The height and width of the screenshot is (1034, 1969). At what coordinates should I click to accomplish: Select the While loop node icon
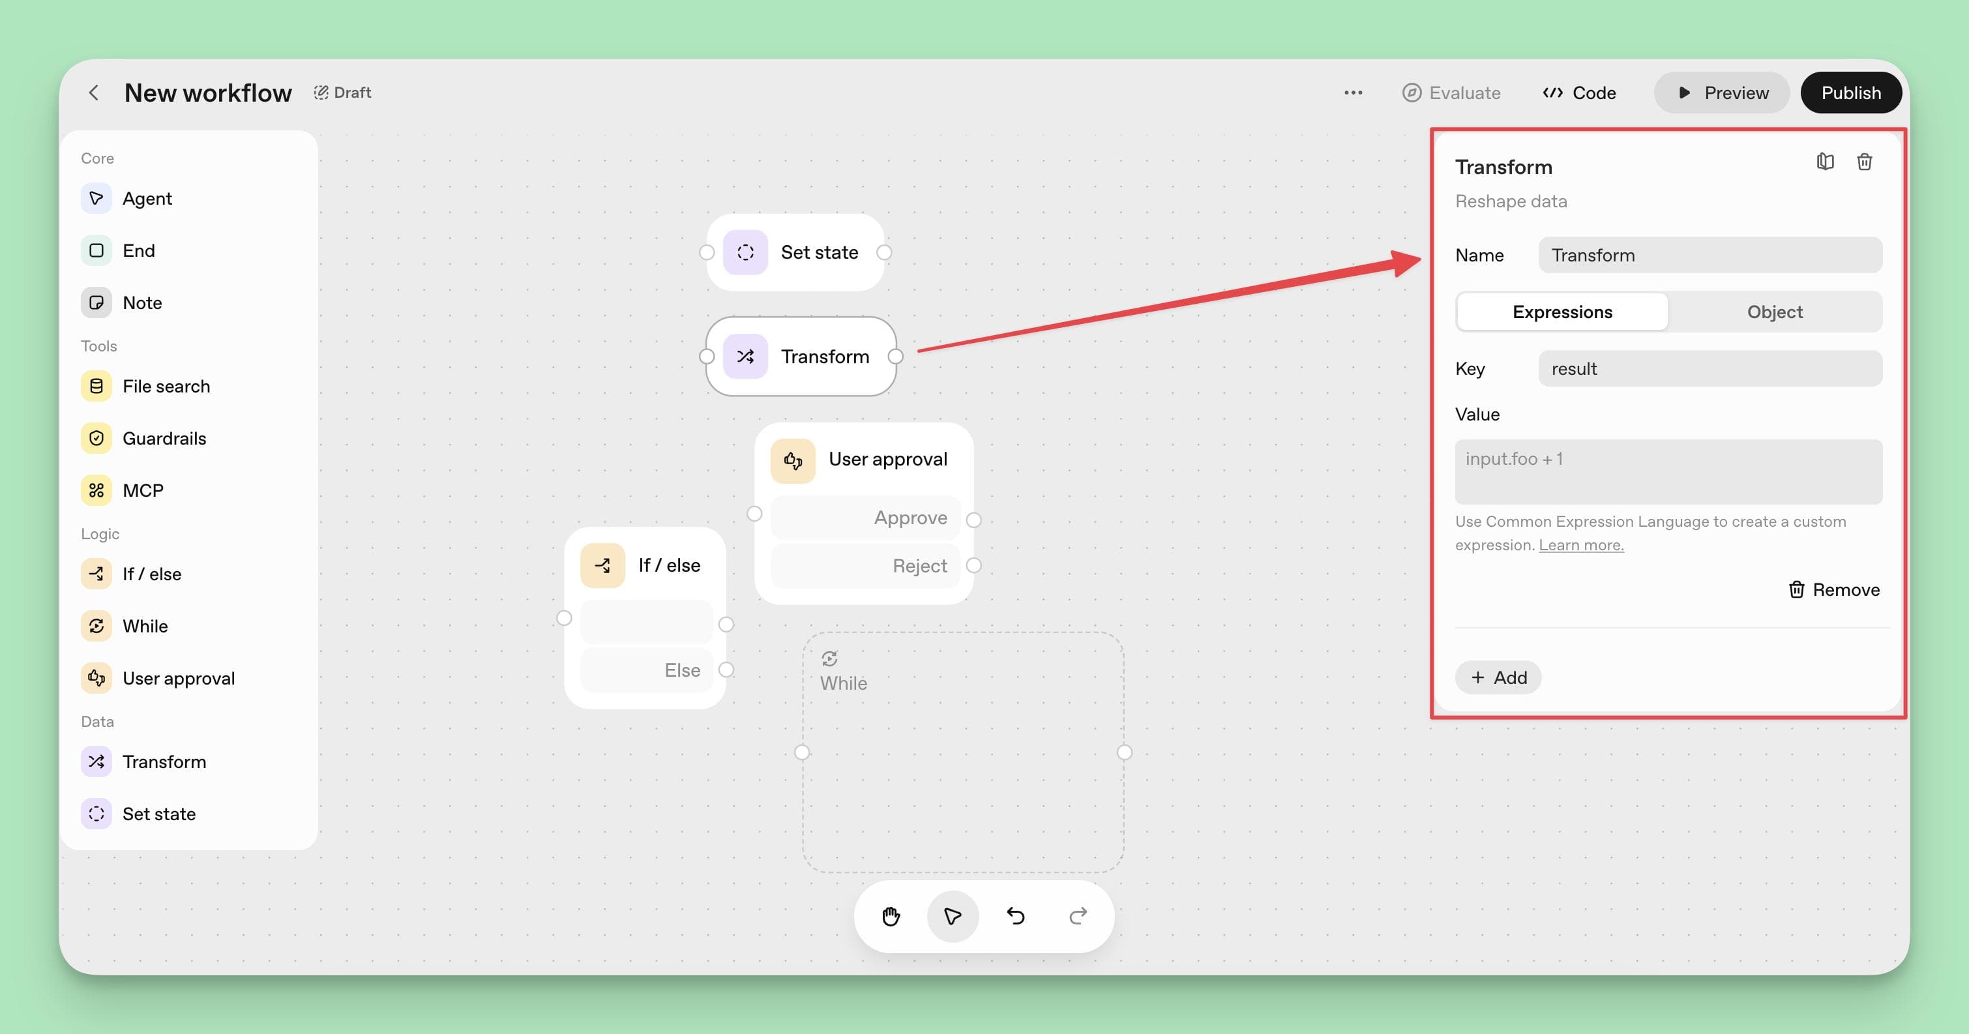96,626
